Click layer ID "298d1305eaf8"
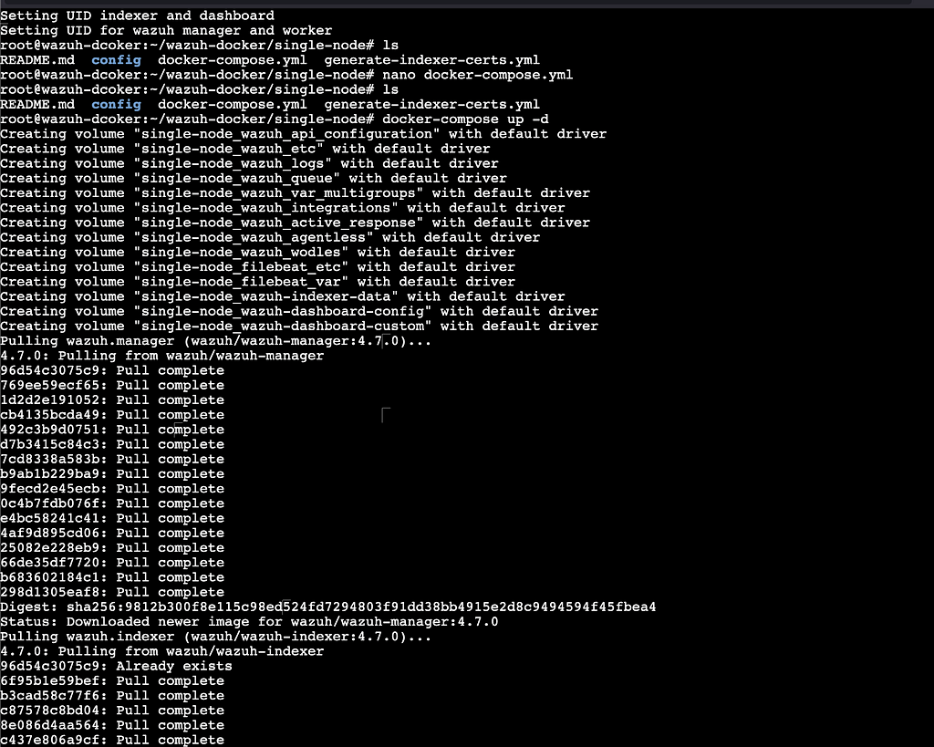The image size is (934, 747). [x=50, y=592]
